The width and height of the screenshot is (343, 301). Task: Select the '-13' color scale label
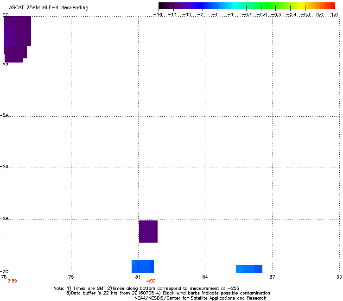coord(172,15)
